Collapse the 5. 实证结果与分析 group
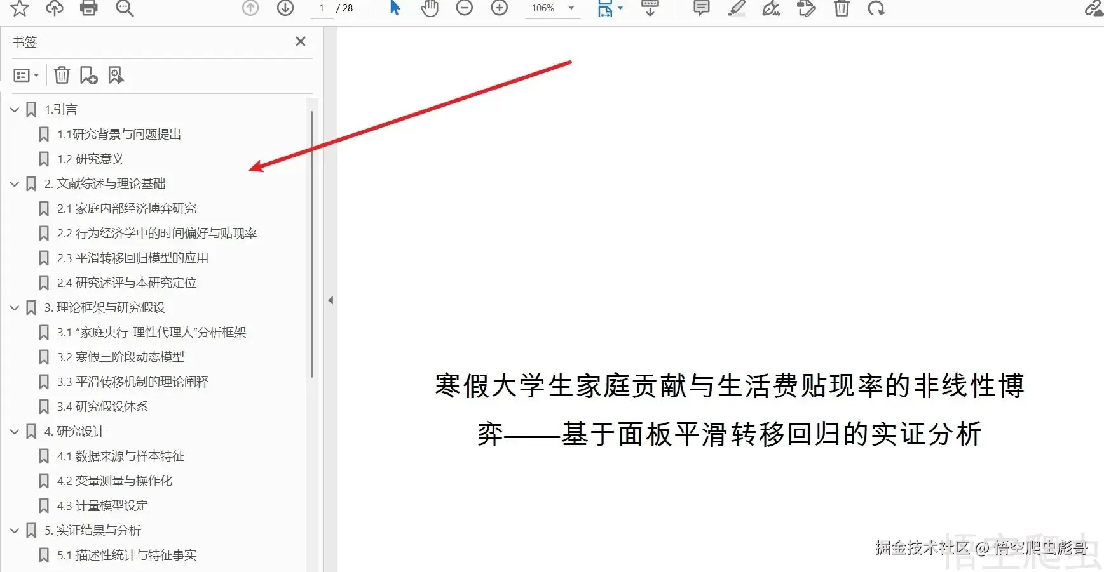 pos(15,531)
